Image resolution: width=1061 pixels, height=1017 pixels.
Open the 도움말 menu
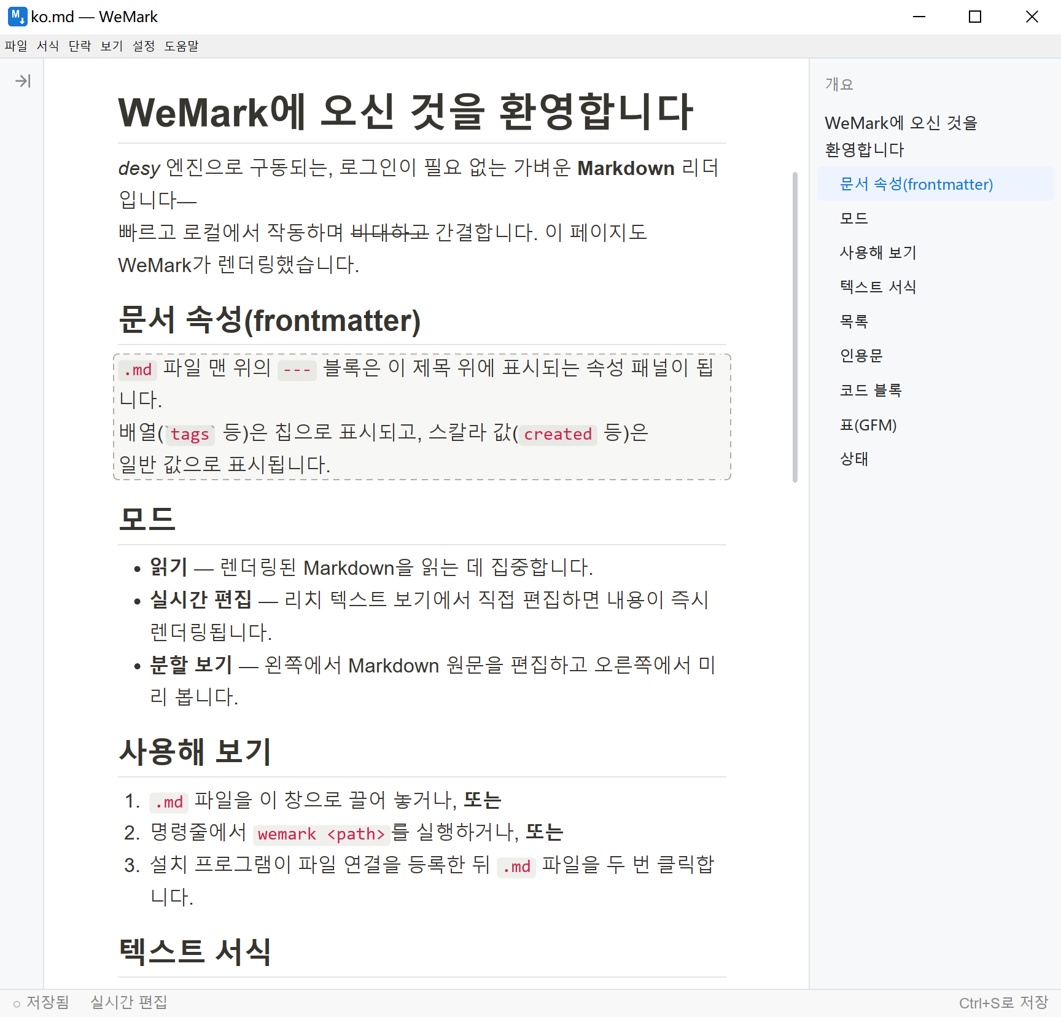point(182,46)
